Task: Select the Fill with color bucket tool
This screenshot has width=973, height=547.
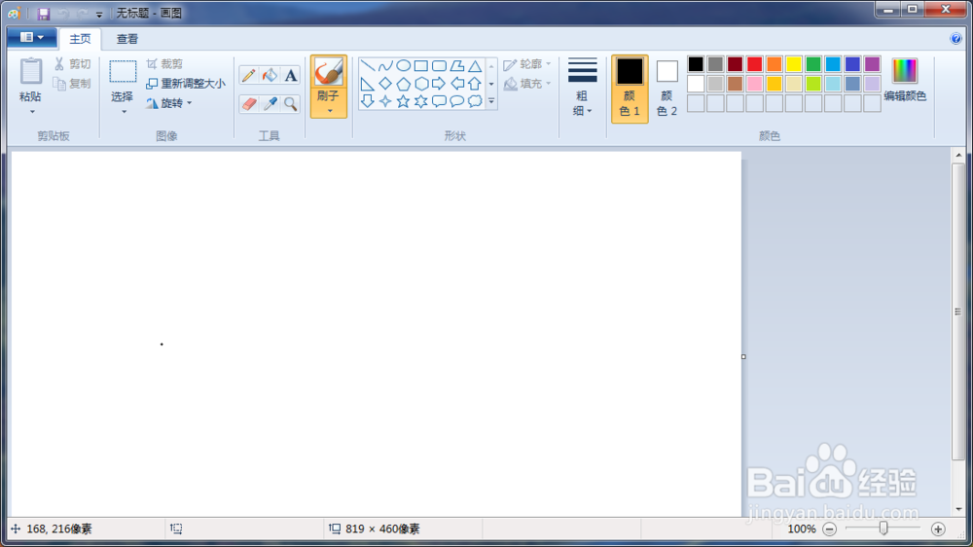Action: coord(270,75)
